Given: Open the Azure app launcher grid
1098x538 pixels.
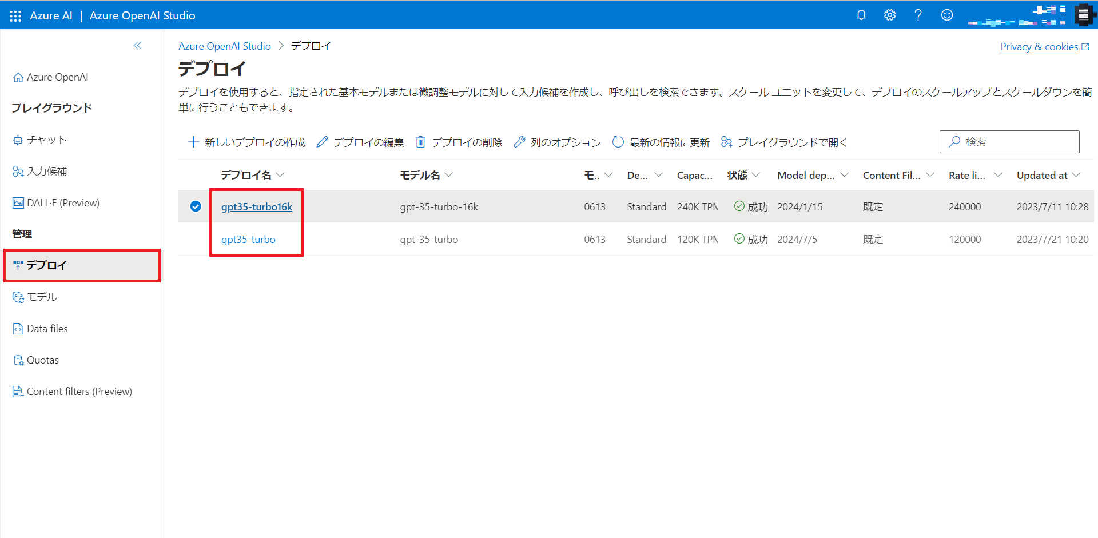Looking at the screenshot, I should 15,15.
